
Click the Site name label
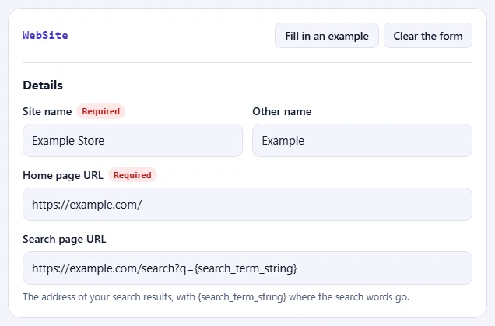(47, 111)
